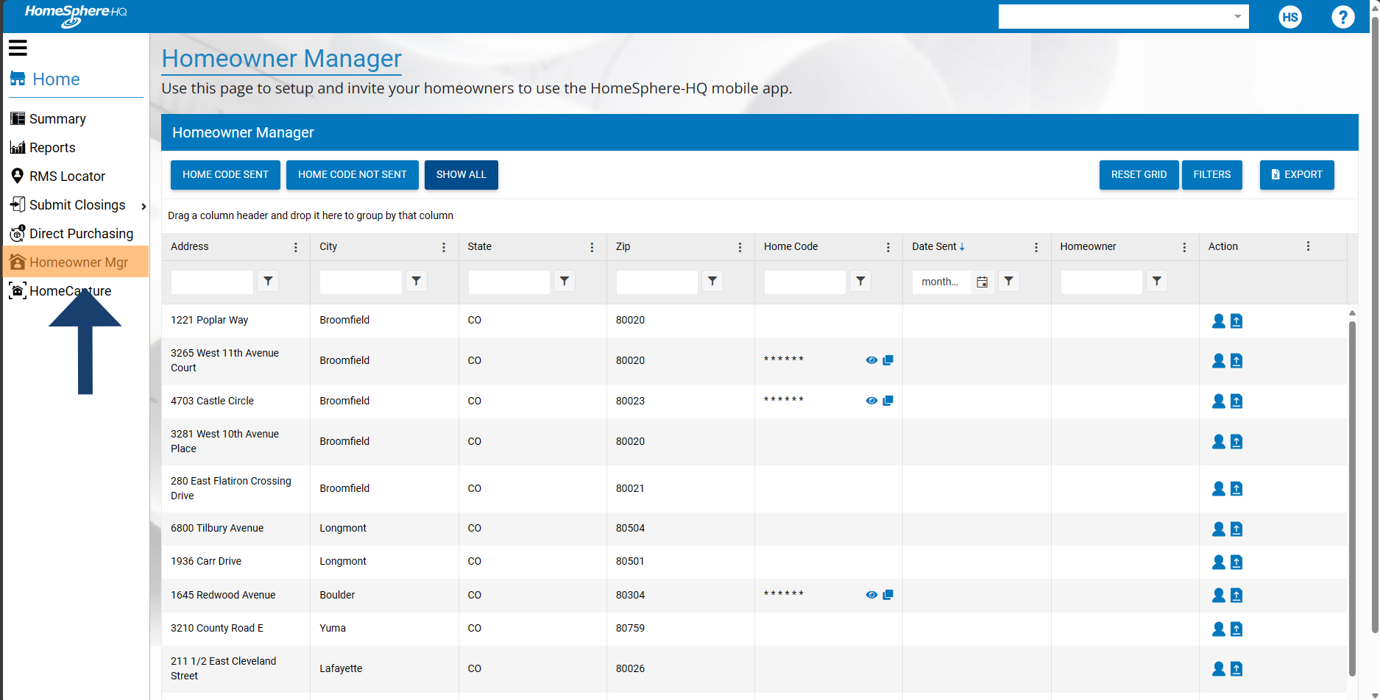
Task: Select Homeowner Mgr in the sidebar
Action: tap(76, 262)
